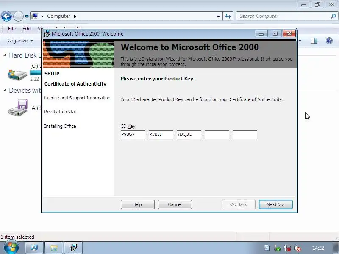
Task: Minimize the Office 2000 setup dialog
Action: click(261, 34)
